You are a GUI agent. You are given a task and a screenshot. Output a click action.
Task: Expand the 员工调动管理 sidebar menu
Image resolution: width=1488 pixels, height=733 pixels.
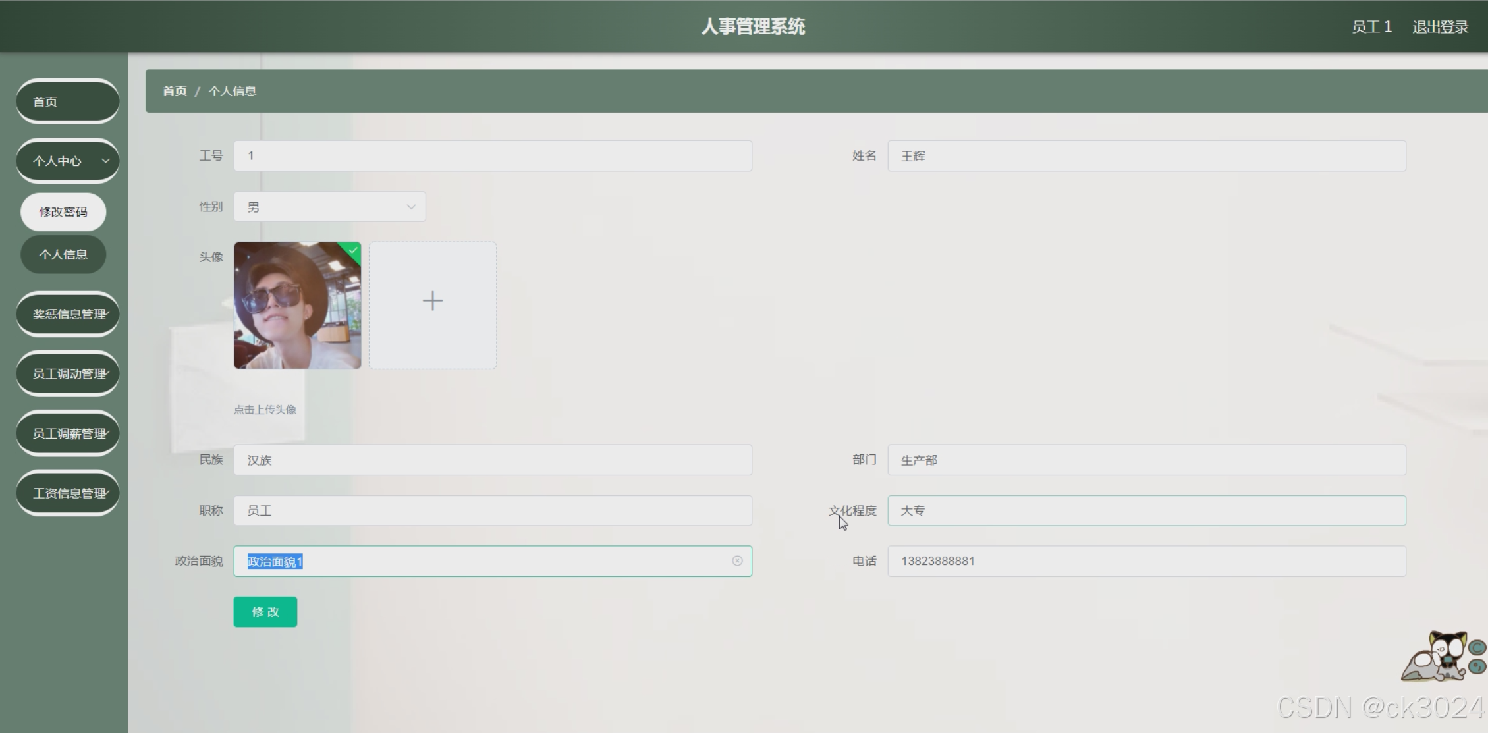(x=67, y=373)
